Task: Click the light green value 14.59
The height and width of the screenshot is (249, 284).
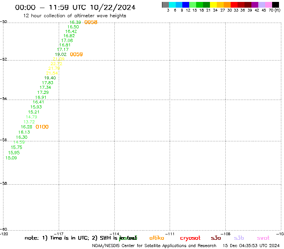Action: [x=19, y=142]
